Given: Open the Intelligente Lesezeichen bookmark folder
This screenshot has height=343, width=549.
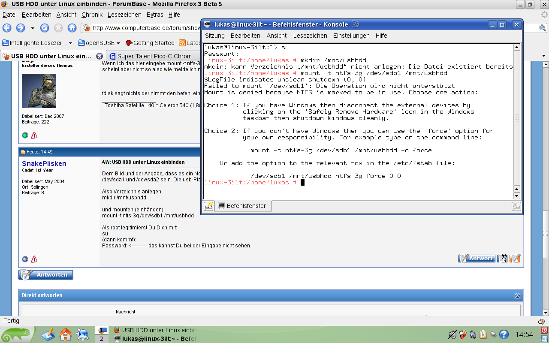Looking at the screenshot, I should [37, 43].
